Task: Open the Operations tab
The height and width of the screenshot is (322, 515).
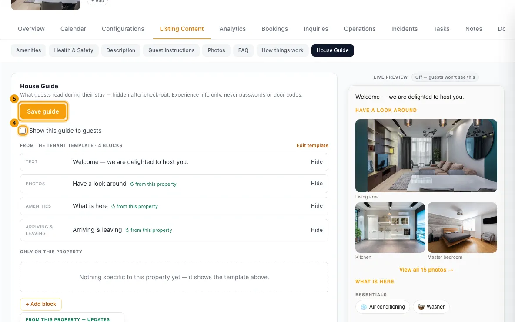Action: pyautogui.click(x=360, y=29)
